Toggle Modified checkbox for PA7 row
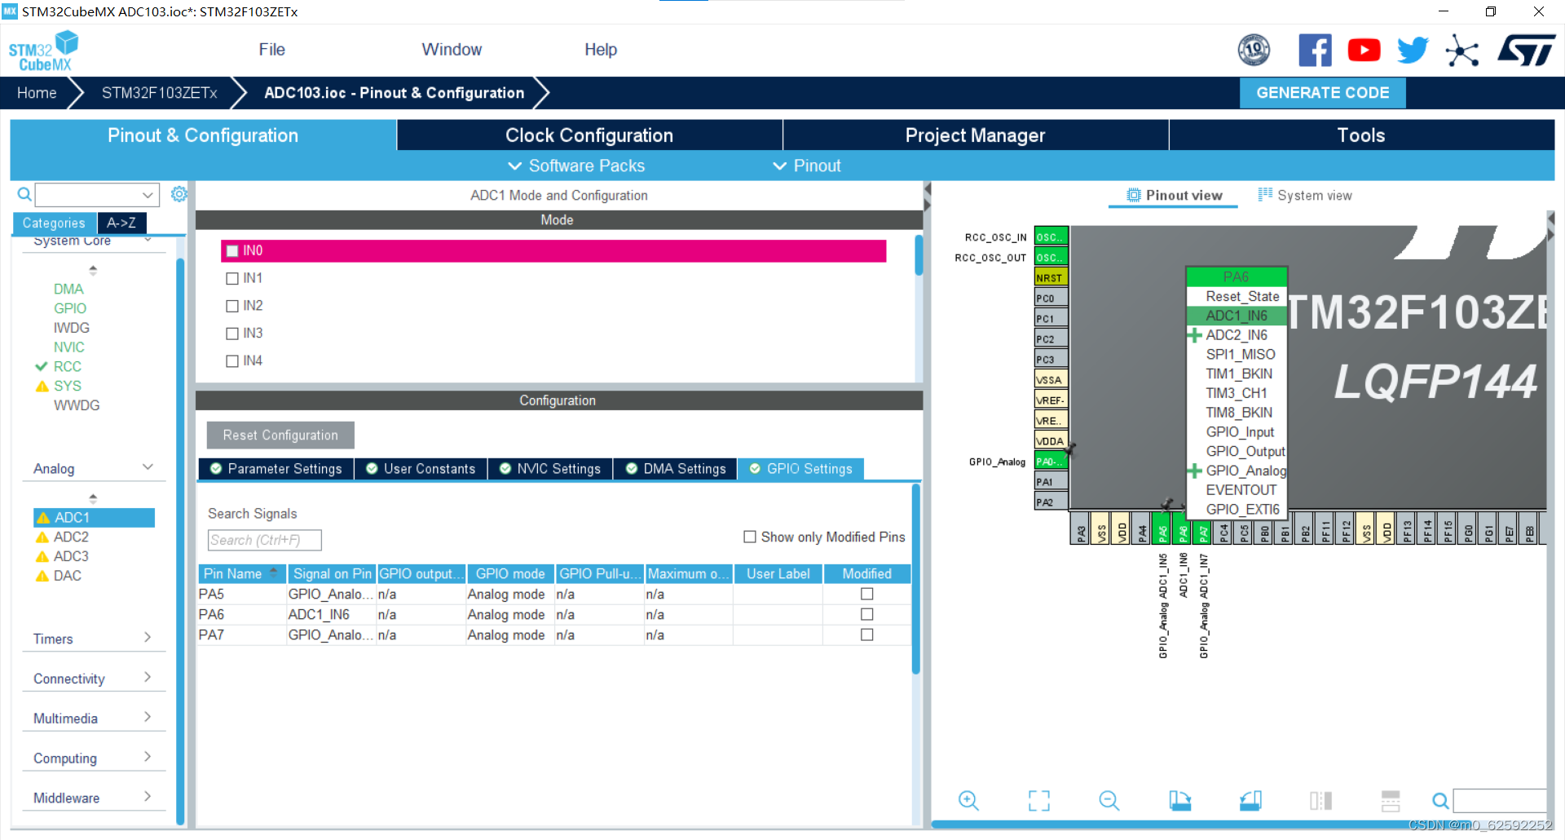The image size is (1565, 840). (867, 634)
